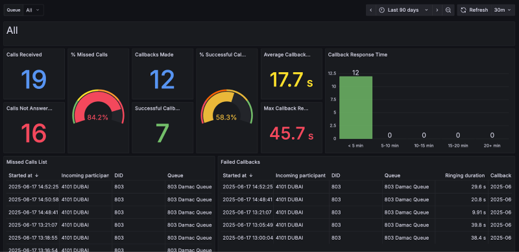Click the Calls Received panel title
This screenshot has height=252, width=519.
pyautogui.click(x=24, y=55)
